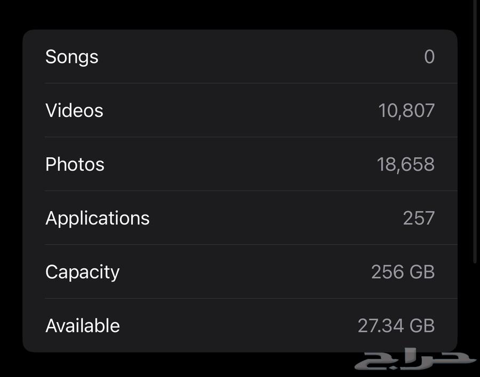Select the Videos row
Image resolution: width=480 pixels, height=377 pixels.
240,110
